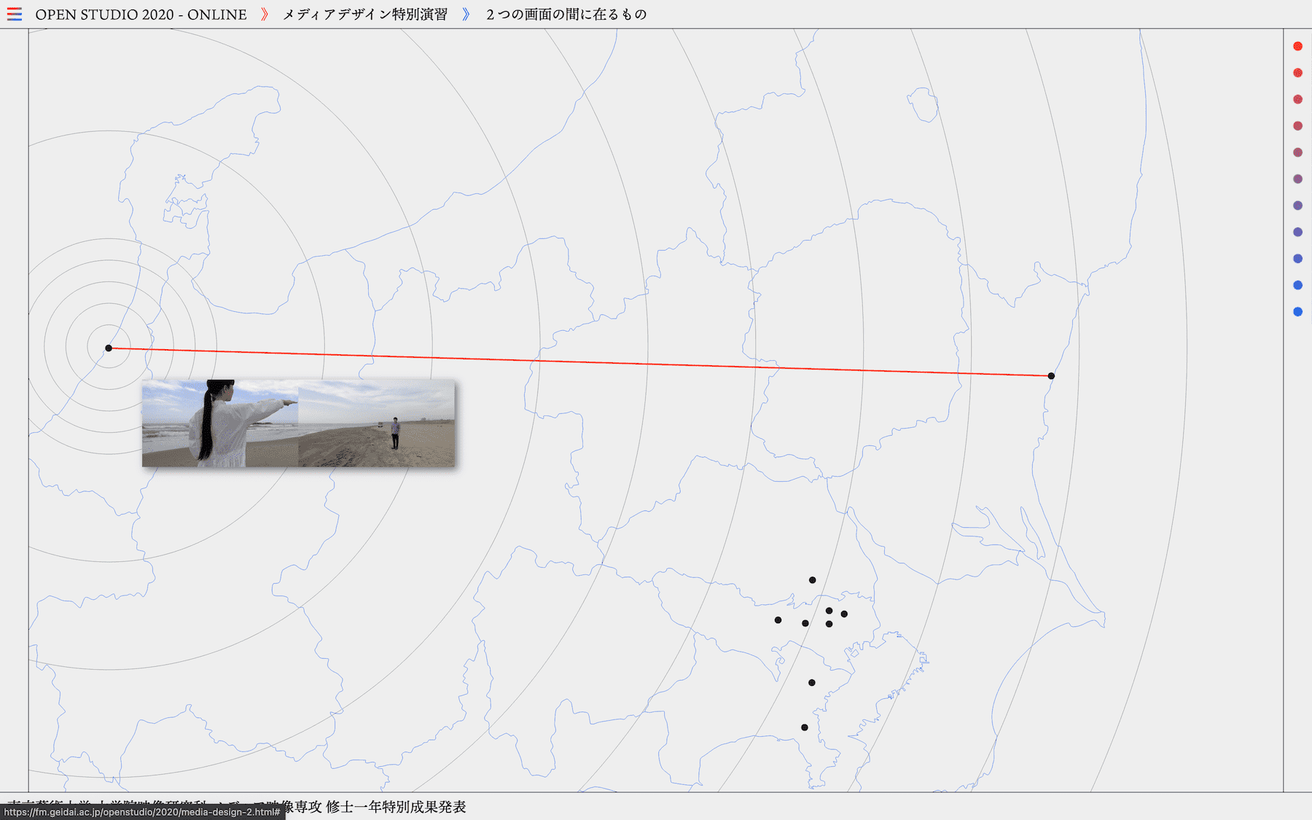The image size is (1312, 820).
Task: Open メディアデザイン特別演習 breadcrumb
Action: point(364,15)
